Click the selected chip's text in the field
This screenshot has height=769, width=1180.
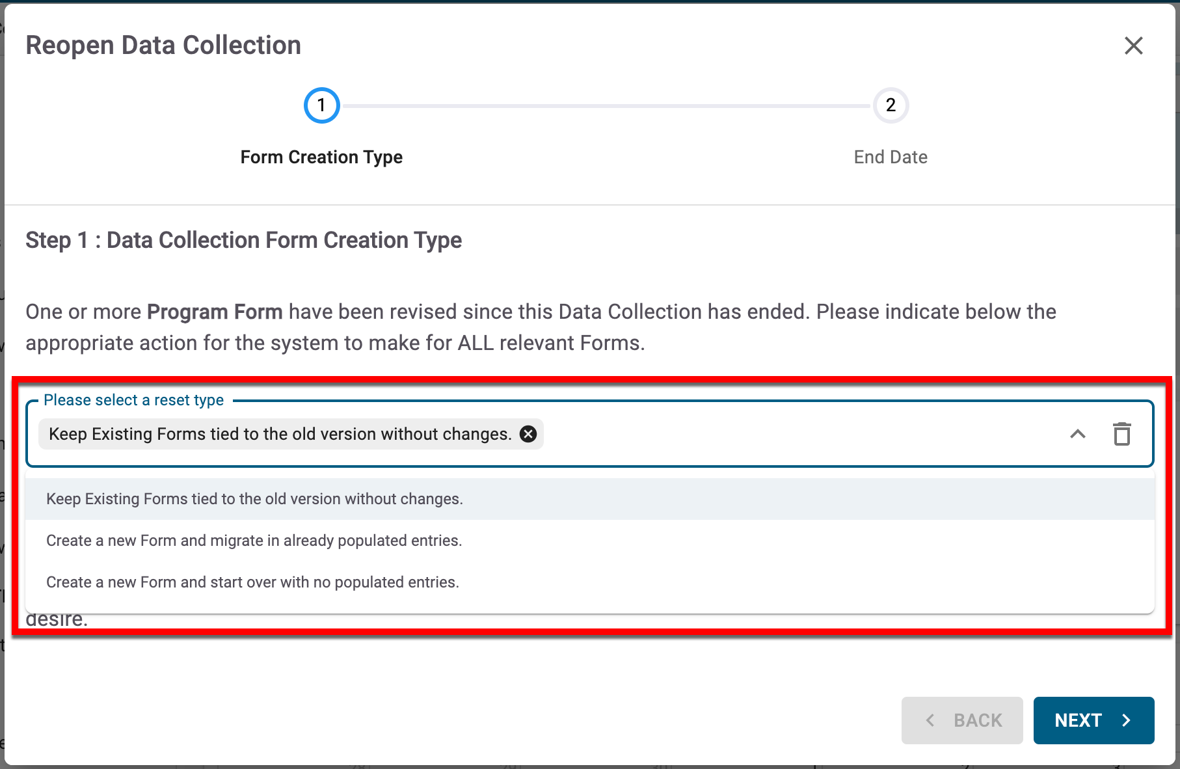(x=280, y=434)
